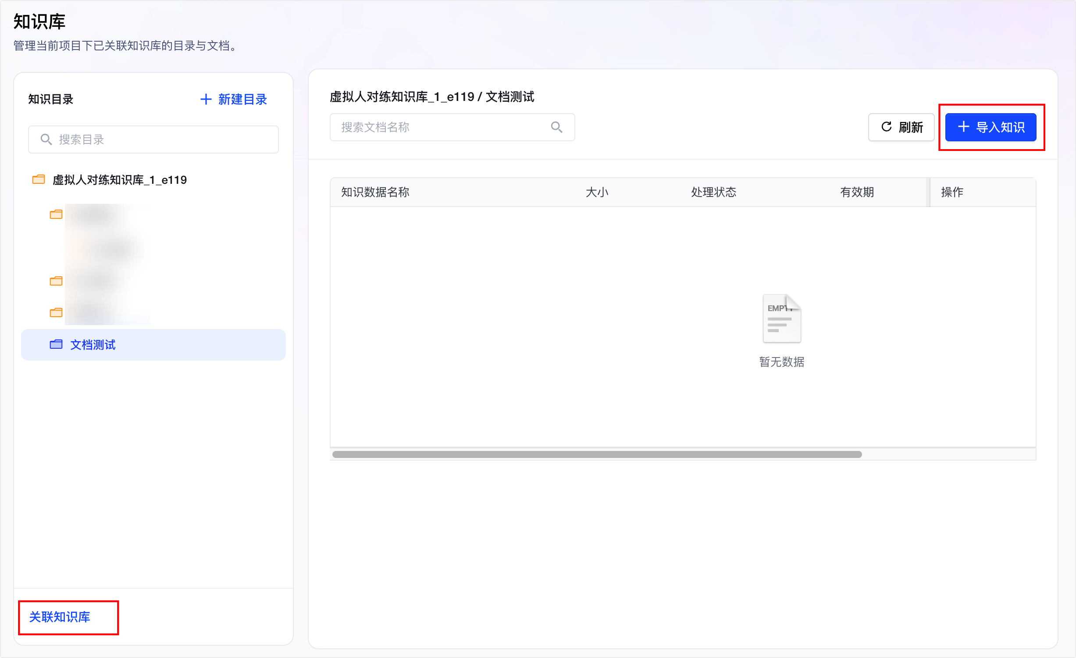
Task: Click the magnifier icon in document search
Action: 556,127
